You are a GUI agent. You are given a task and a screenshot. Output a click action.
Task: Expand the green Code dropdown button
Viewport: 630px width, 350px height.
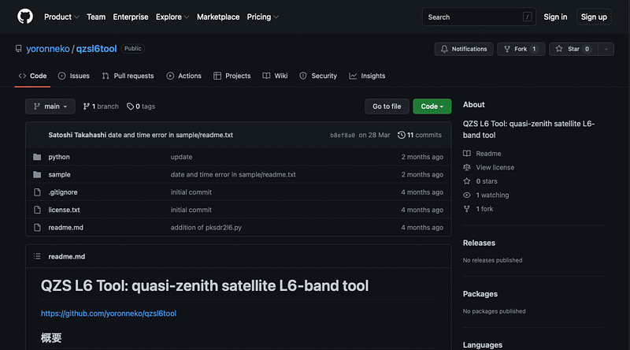(432, 106)
